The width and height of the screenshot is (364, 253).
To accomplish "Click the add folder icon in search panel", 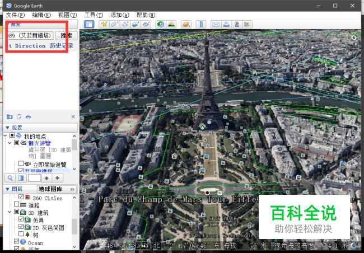I will tap(10, 116).
